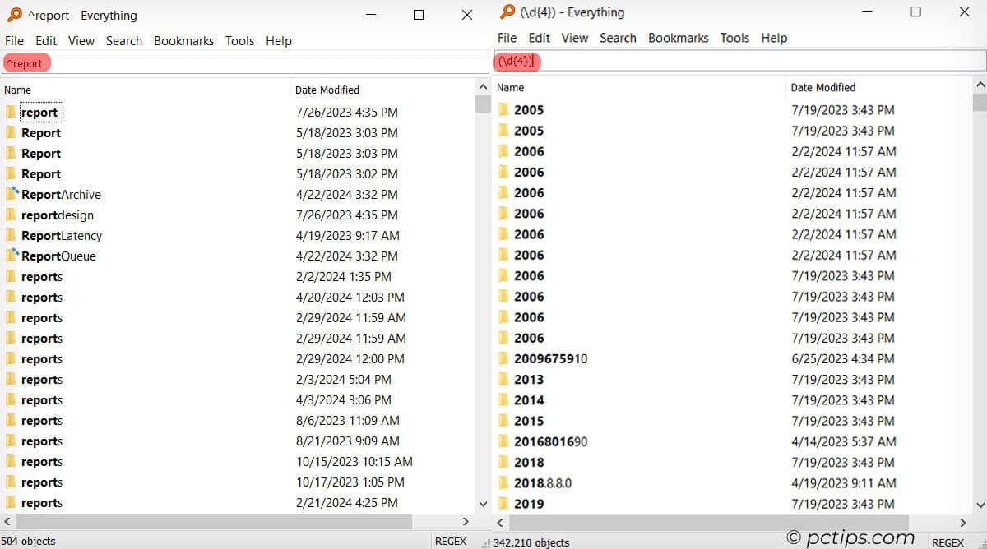The height and width of the screenshot is (549, 987).
Task: Click inside the left window search field
Action: pyautogui.click(x=247, y=62)
